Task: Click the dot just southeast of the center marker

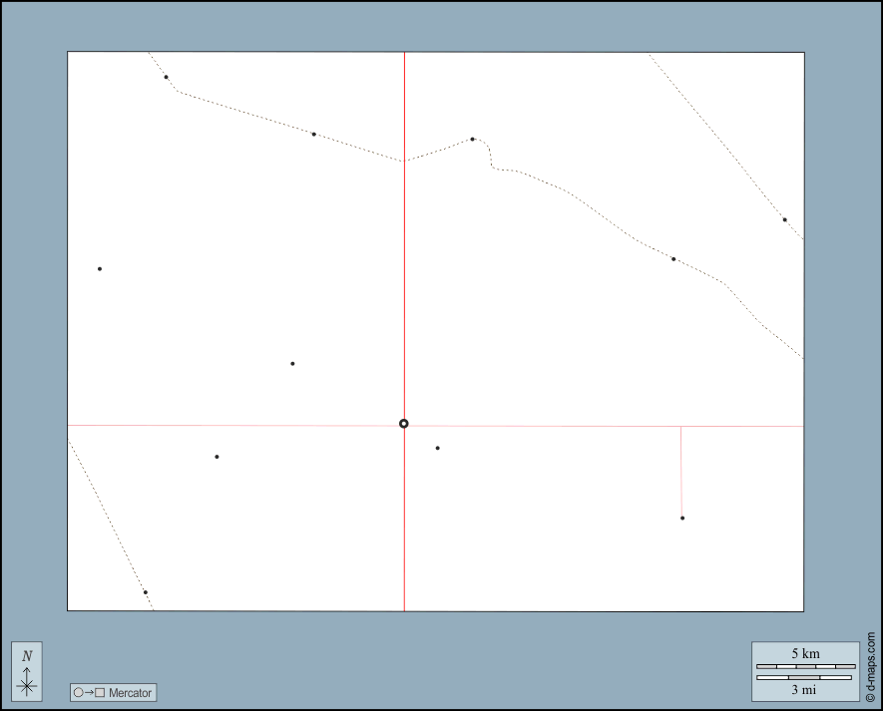Action: tap(437, 448)
